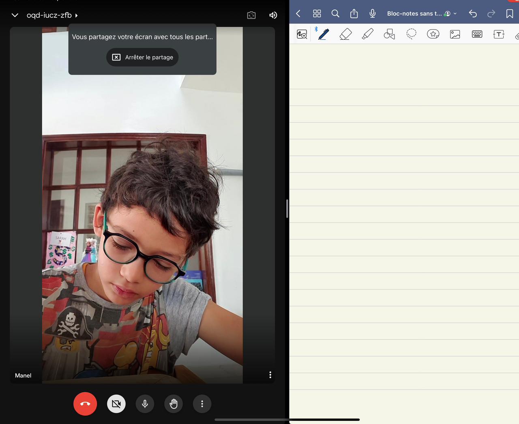Image resolution: width=519 pixels, height=424 pixels.
Task: Insert an image with the photo tool
Action: point(455,34)
